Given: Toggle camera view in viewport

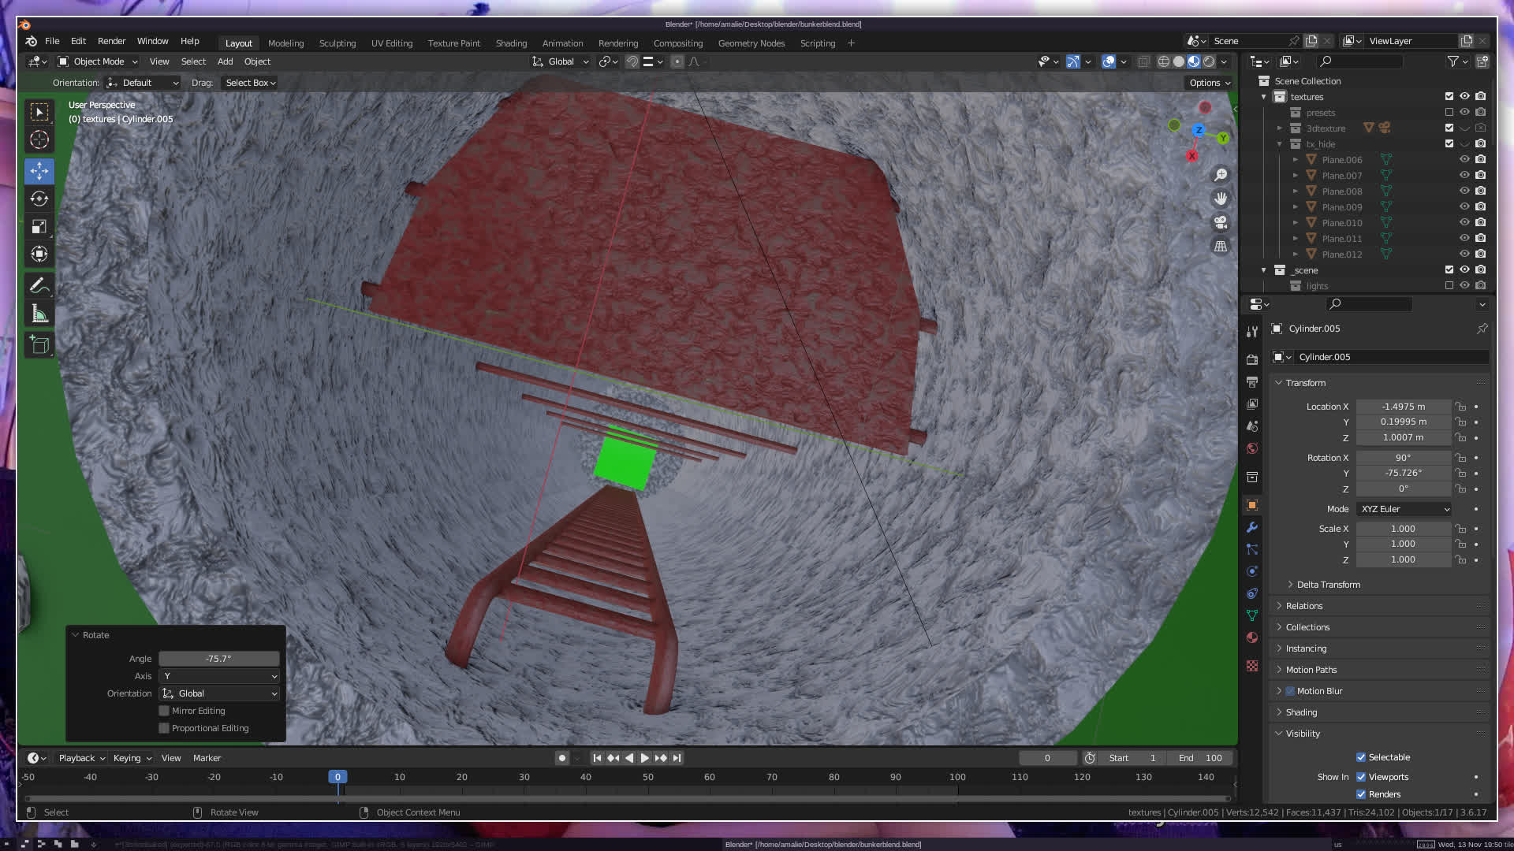Looking at the screenshot, I should [1221, 222].
